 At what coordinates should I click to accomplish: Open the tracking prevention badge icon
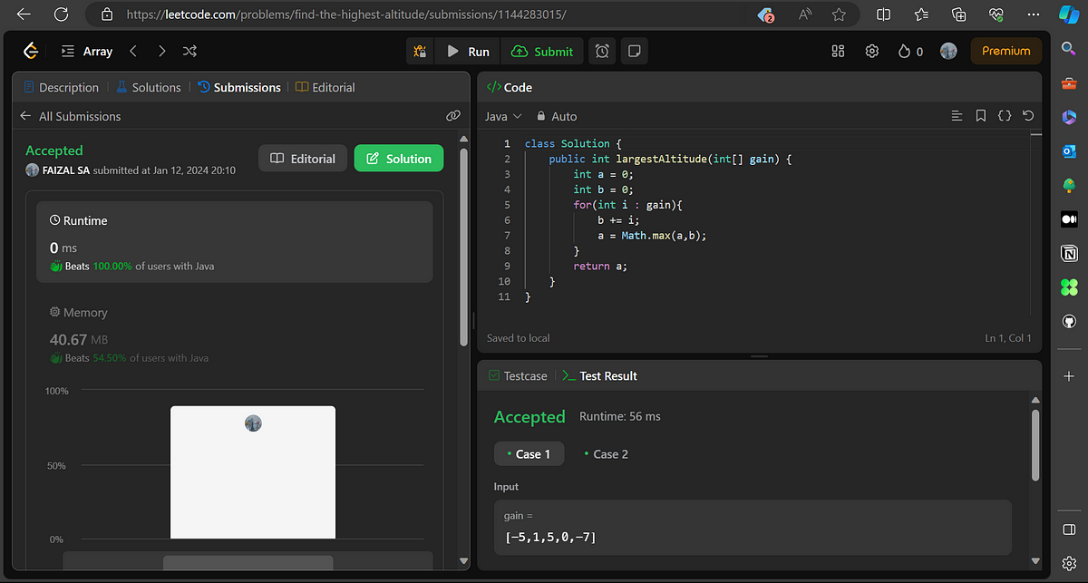coord(767,15)
